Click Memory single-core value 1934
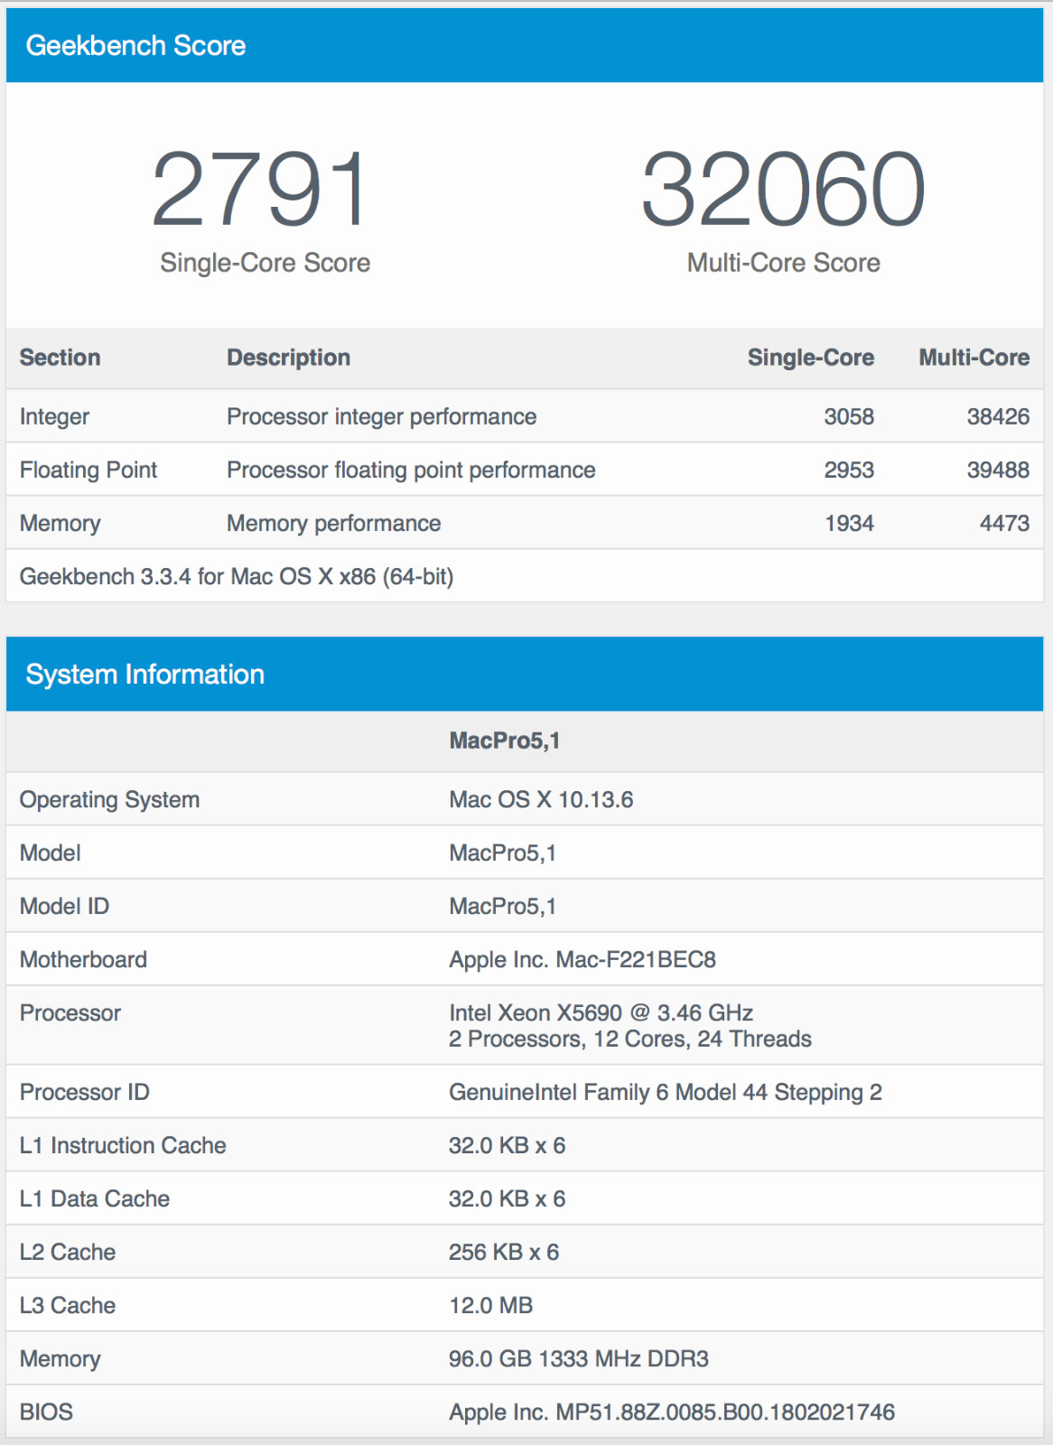This screenshot has height=1445, width=1053. pyautogui.click(x=849, y=523)
